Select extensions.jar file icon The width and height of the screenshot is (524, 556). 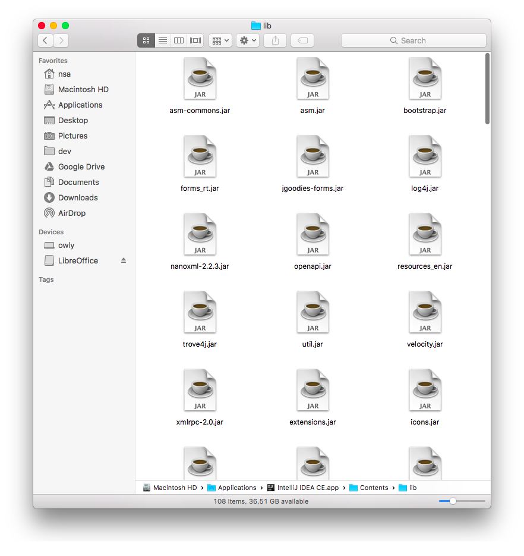(x=313, y=391)
